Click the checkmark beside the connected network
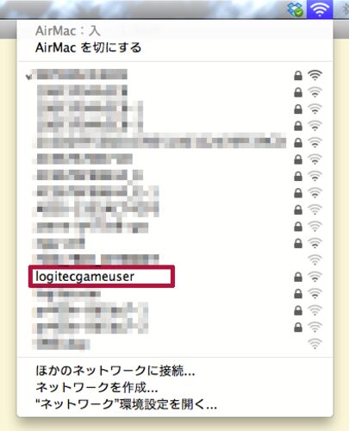Screen dimensions: 349x431 [x=28, y=77]
